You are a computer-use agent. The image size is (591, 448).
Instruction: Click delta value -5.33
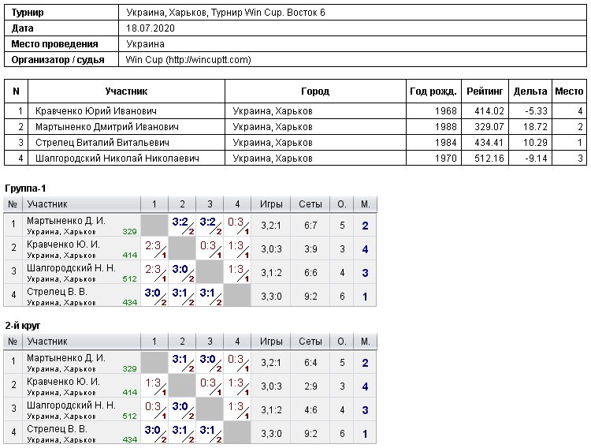[536, 111]
